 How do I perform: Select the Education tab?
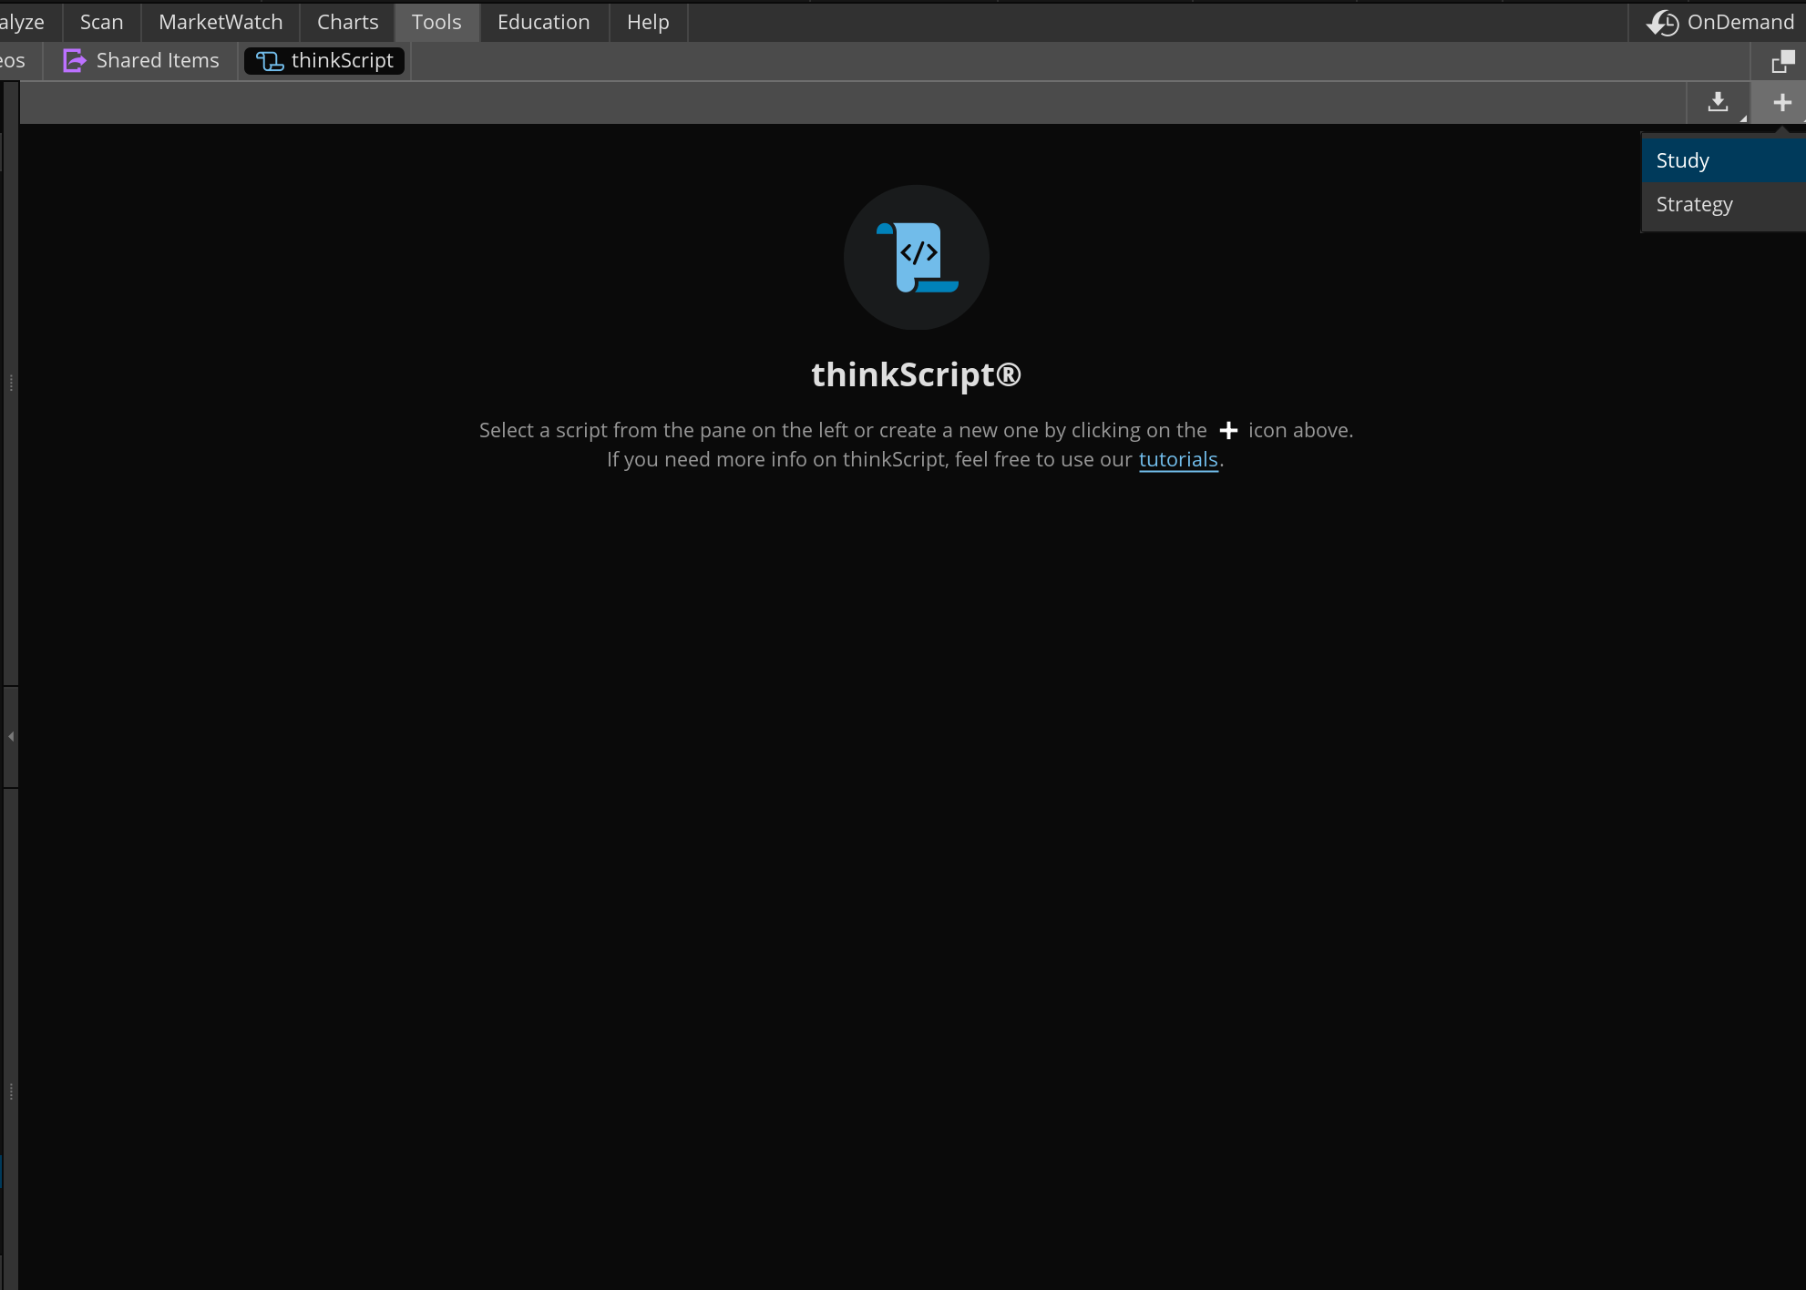(543, 22)
